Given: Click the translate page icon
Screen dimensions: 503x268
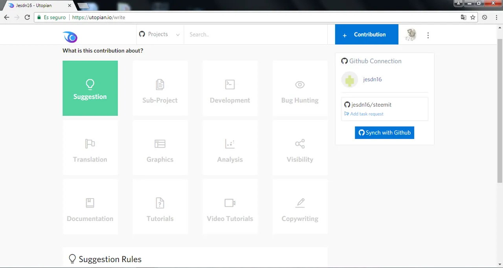Looking at the screenshot, I should pyautogui.click(x=464, y=17).
